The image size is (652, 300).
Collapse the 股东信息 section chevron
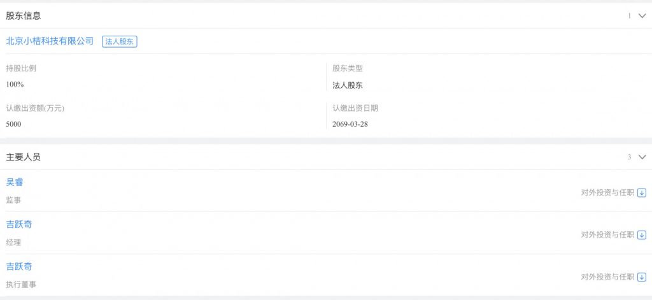(642, 16)
